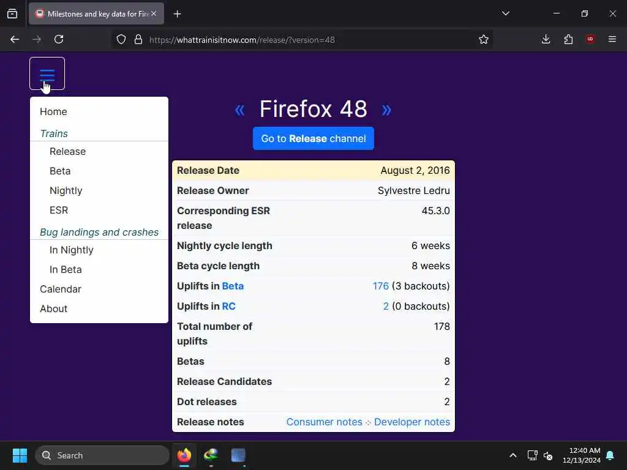Reload the current page
Viewport: 627px width, 470px height.
pos(59,39)
